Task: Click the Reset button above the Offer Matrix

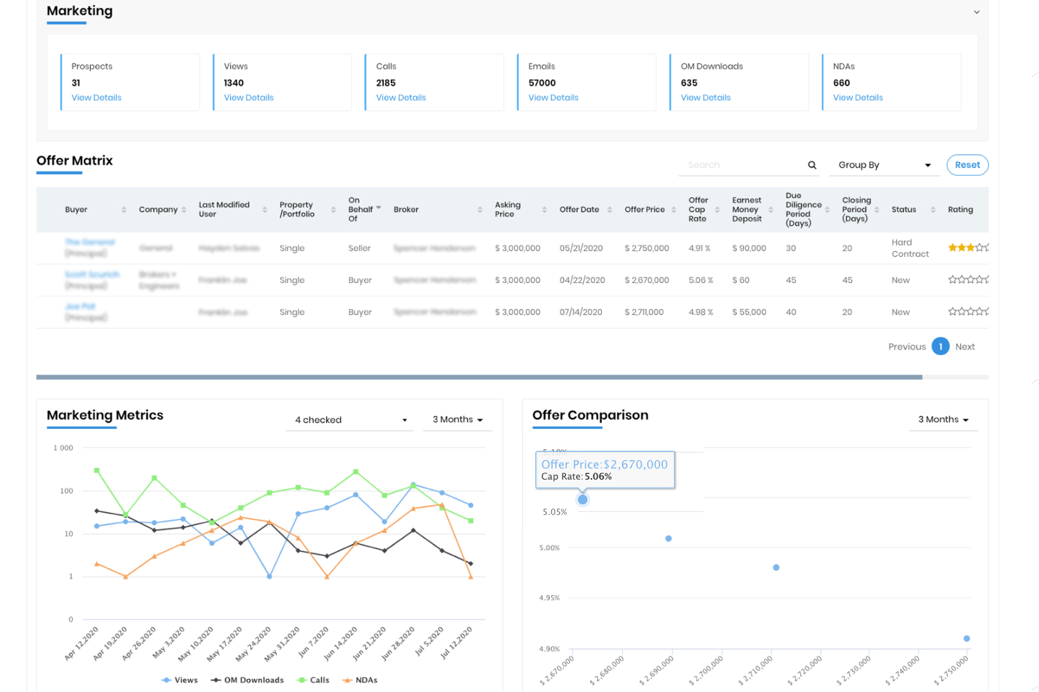Action: [967, 165]
